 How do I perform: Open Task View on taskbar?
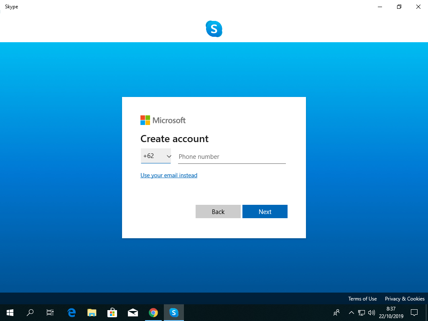pos(50,313)
